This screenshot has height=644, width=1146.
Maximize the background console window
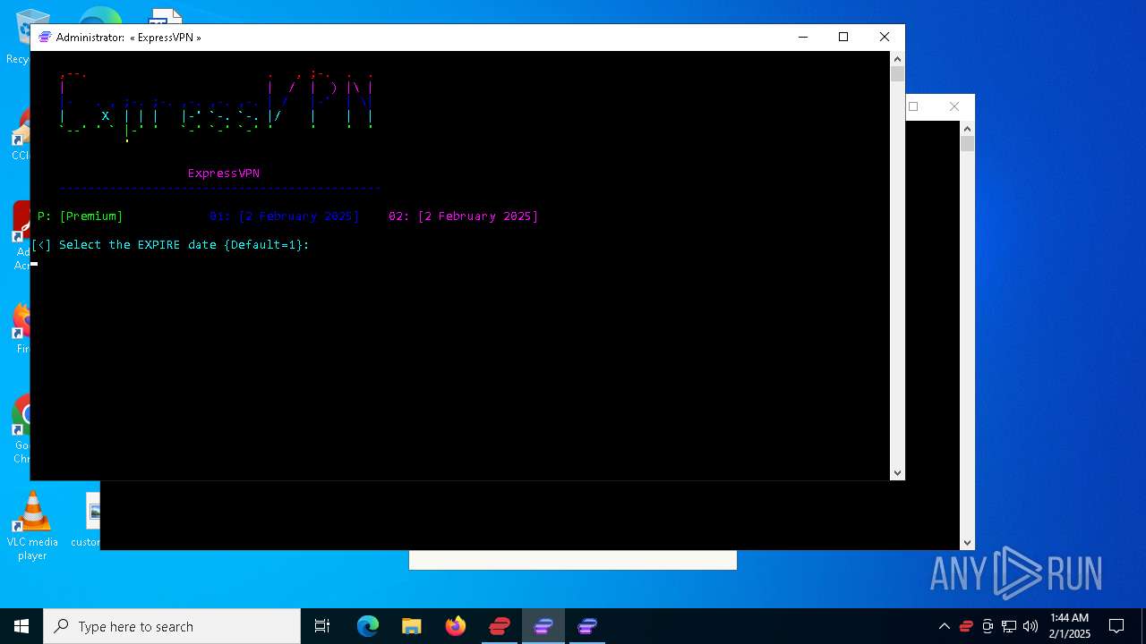pos(913,106)
